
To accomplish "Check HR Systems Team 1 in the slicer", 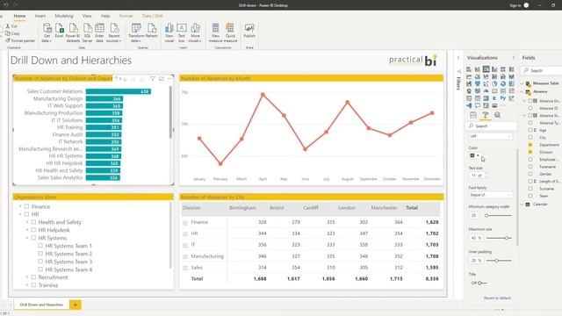I will (x=40, y=246).
